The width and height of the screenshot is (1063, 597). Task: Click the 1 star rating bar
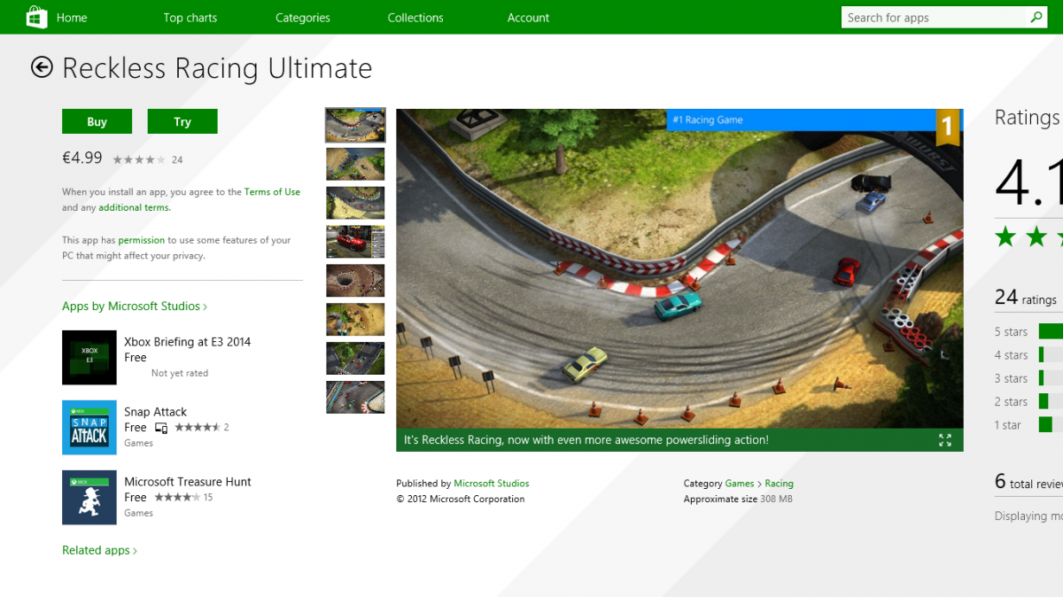[x=1051, y=424]
